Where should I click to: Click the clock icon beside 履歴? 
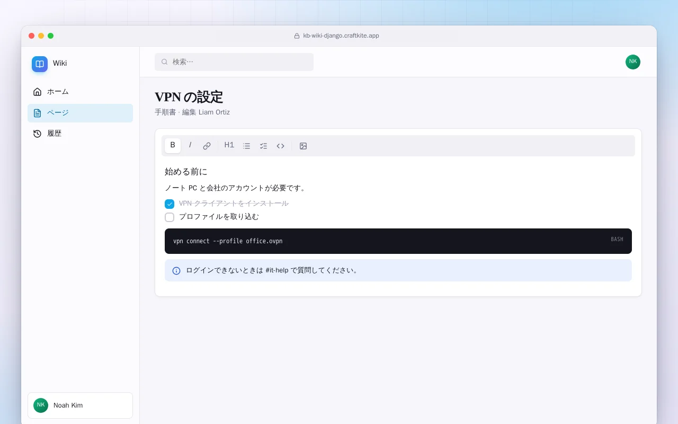(x=37, y=134)
